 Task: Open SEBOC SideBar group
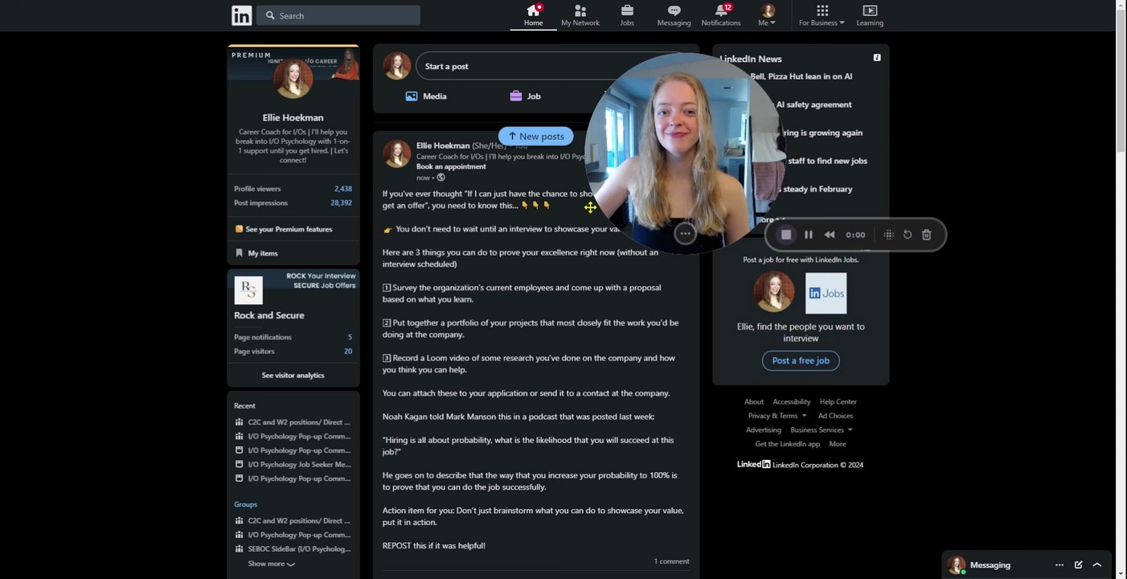tap(293, 548)
